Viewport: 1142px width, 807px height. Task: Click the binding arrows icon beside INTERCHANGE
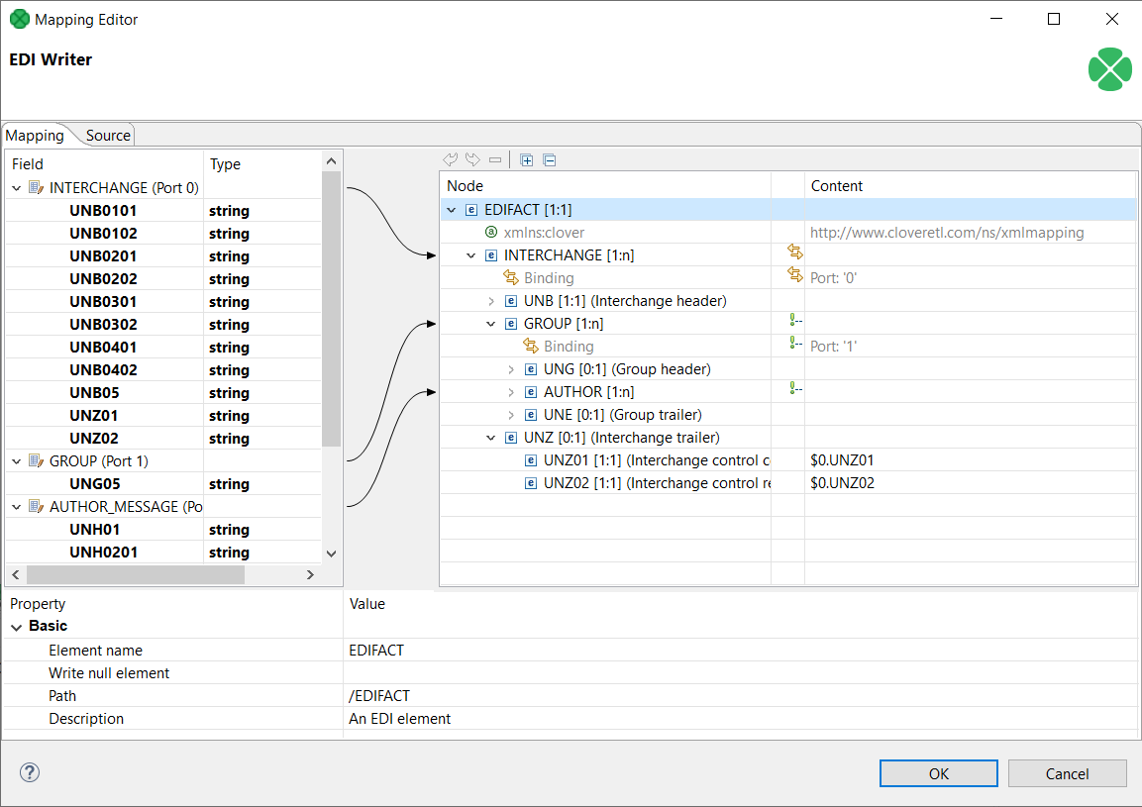tap(793, 252)
